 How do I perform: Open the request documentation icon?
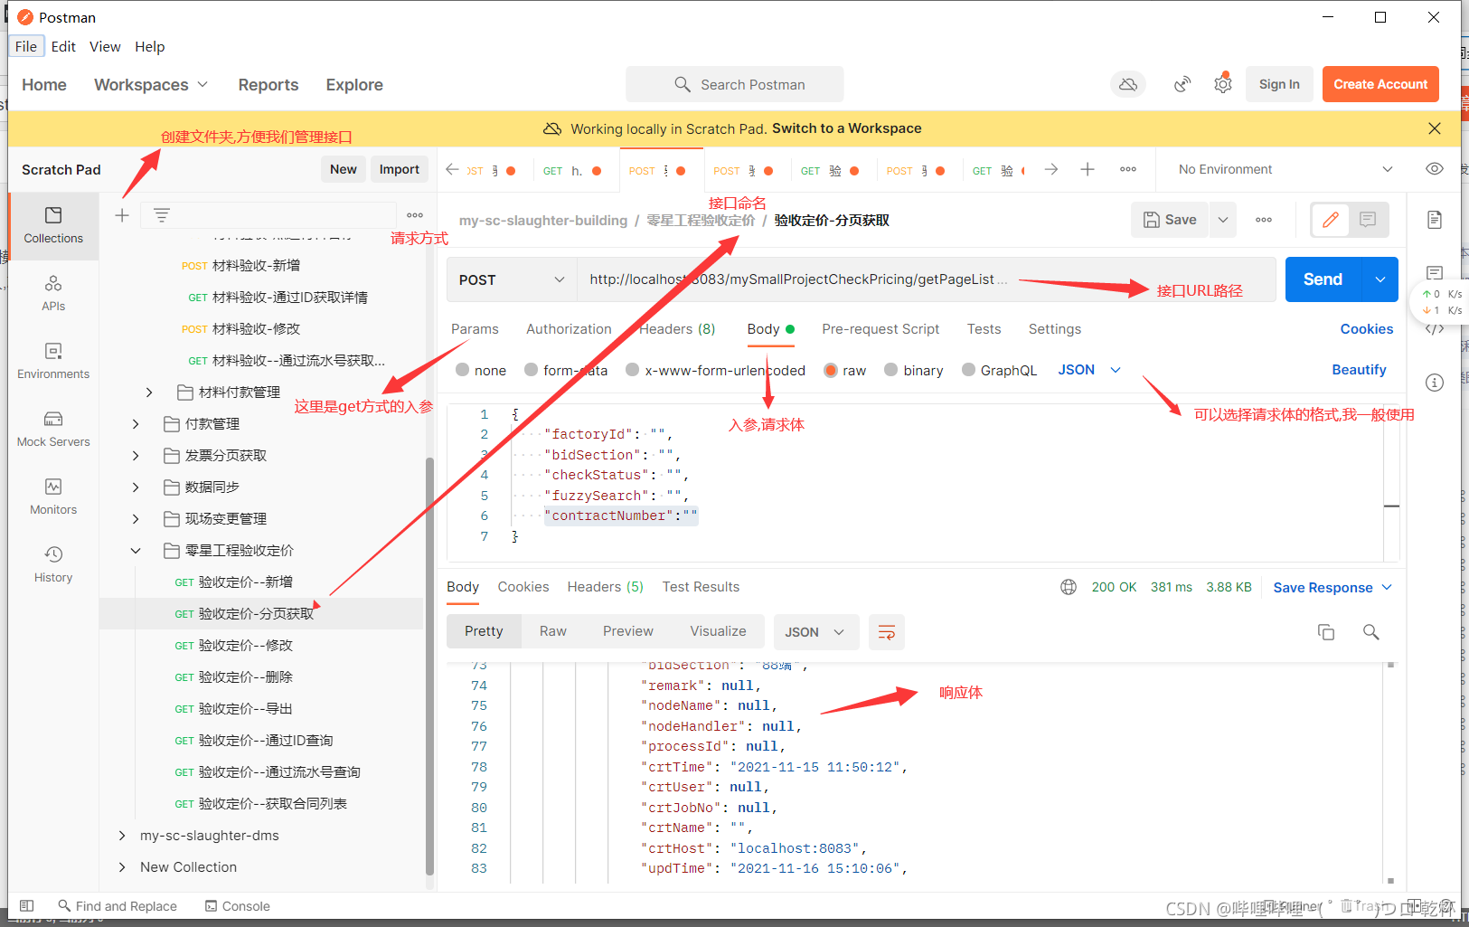tap(1435, 220)
